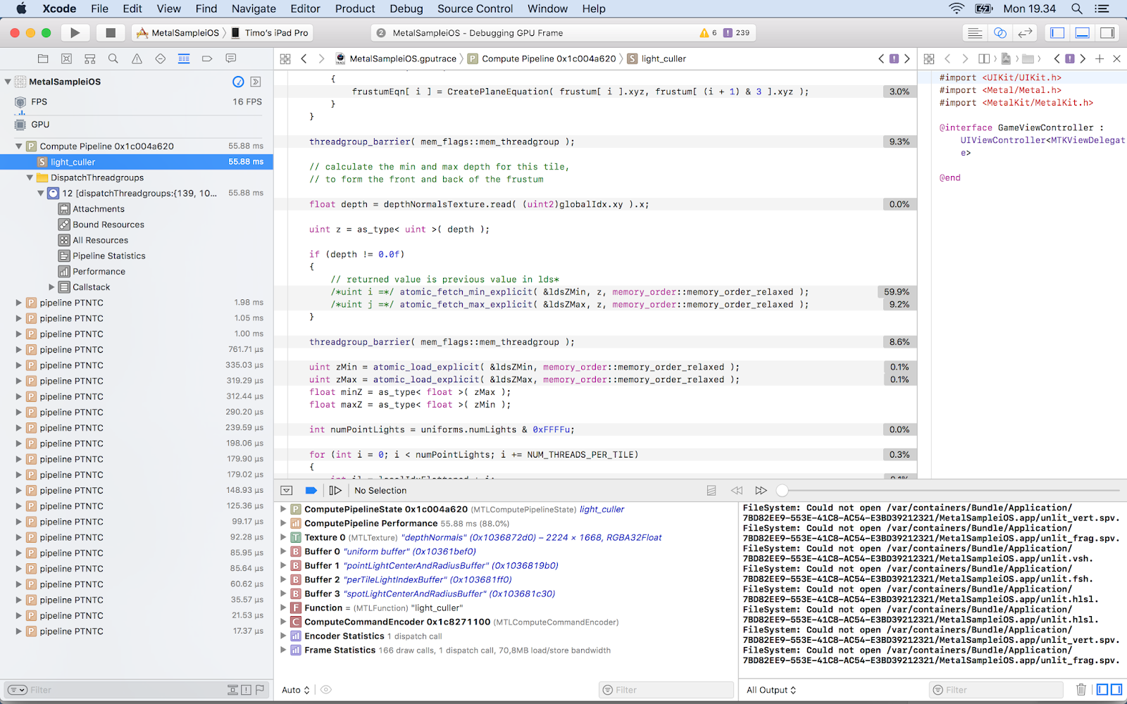Step to next draw call in debug bar
This screenshot has width=1127, height=704.
[x=761, y=491]
